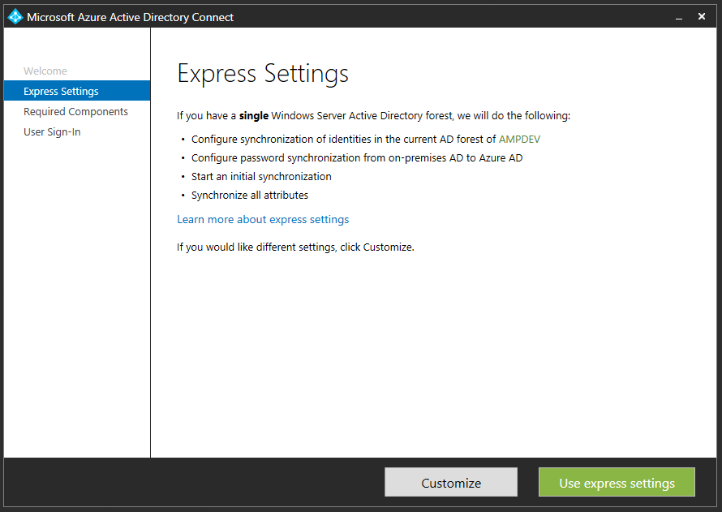722x512 pixels.
Task: Click Use express settings button
Action: (617, 482)
